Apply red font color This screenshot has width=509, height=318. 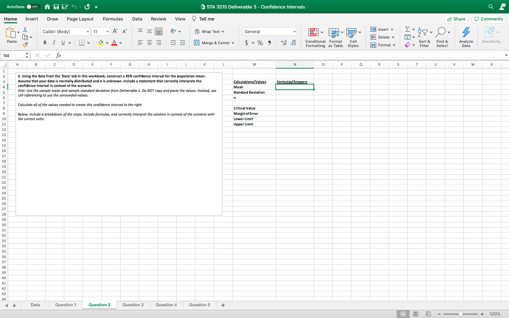pos(114,43)
